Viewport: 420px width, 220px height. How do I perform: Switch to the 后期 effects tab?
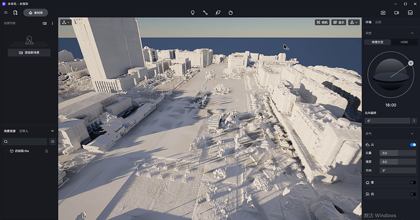378,22
